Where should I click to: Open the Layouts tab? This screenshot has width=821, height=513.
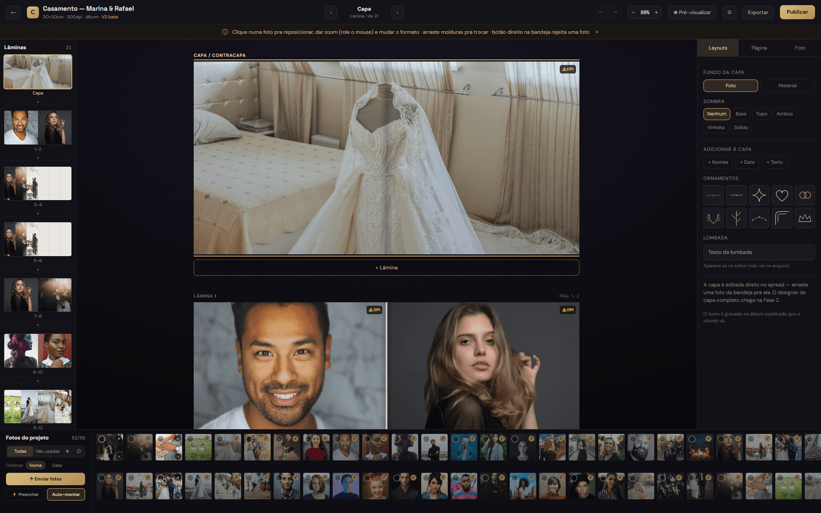pyautogui.click(x=718, y=48)
